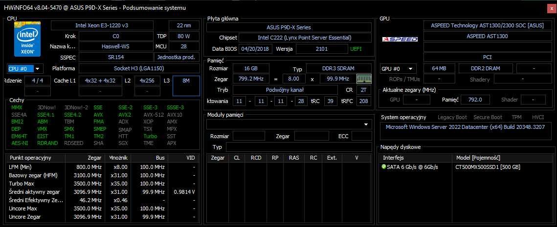Select the SATA 6 Gb/s drive row
Image resolution: width=557 pixels, height=227 pixels.
[x=466, y=167]
